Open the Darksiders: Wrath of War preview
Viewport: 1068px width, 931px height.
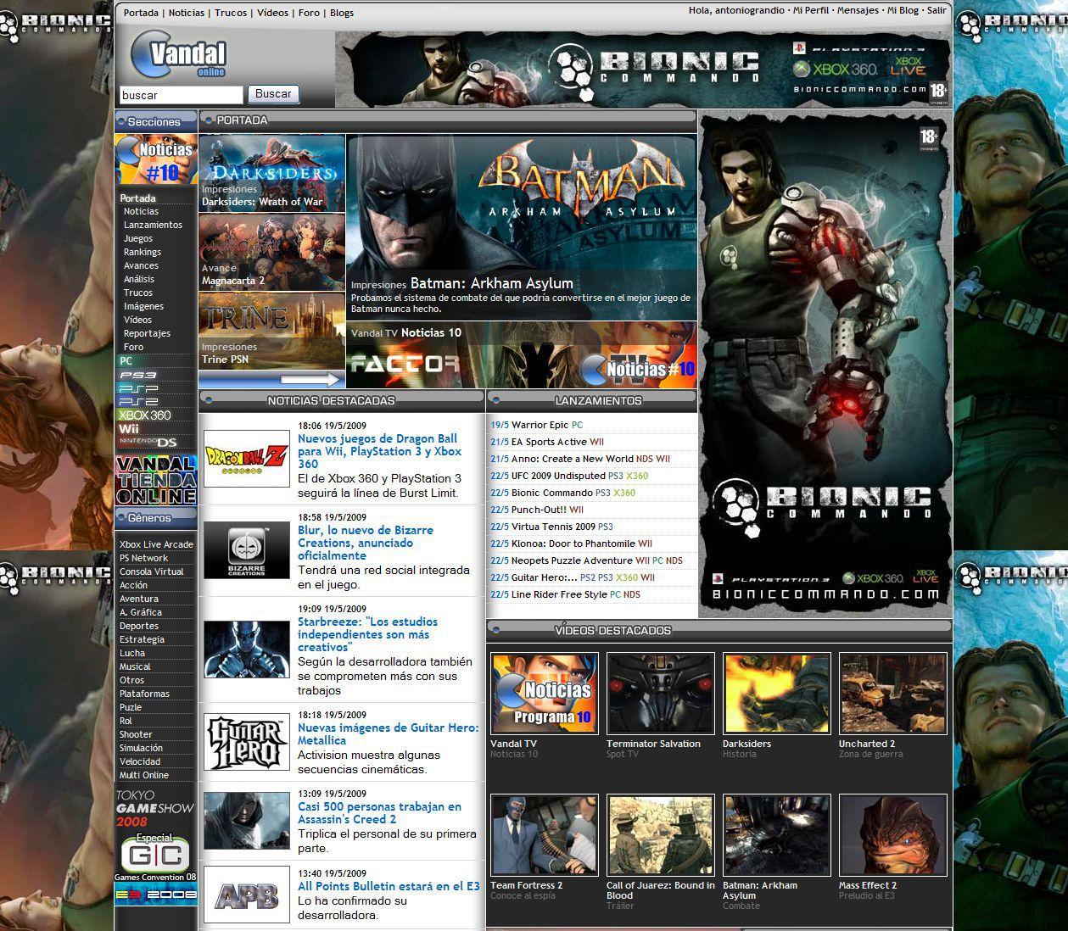point(271,173)
